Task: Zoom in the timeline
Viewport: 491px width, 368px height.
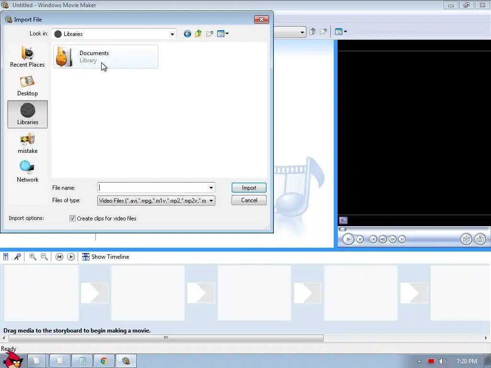Action: [33, 257]
